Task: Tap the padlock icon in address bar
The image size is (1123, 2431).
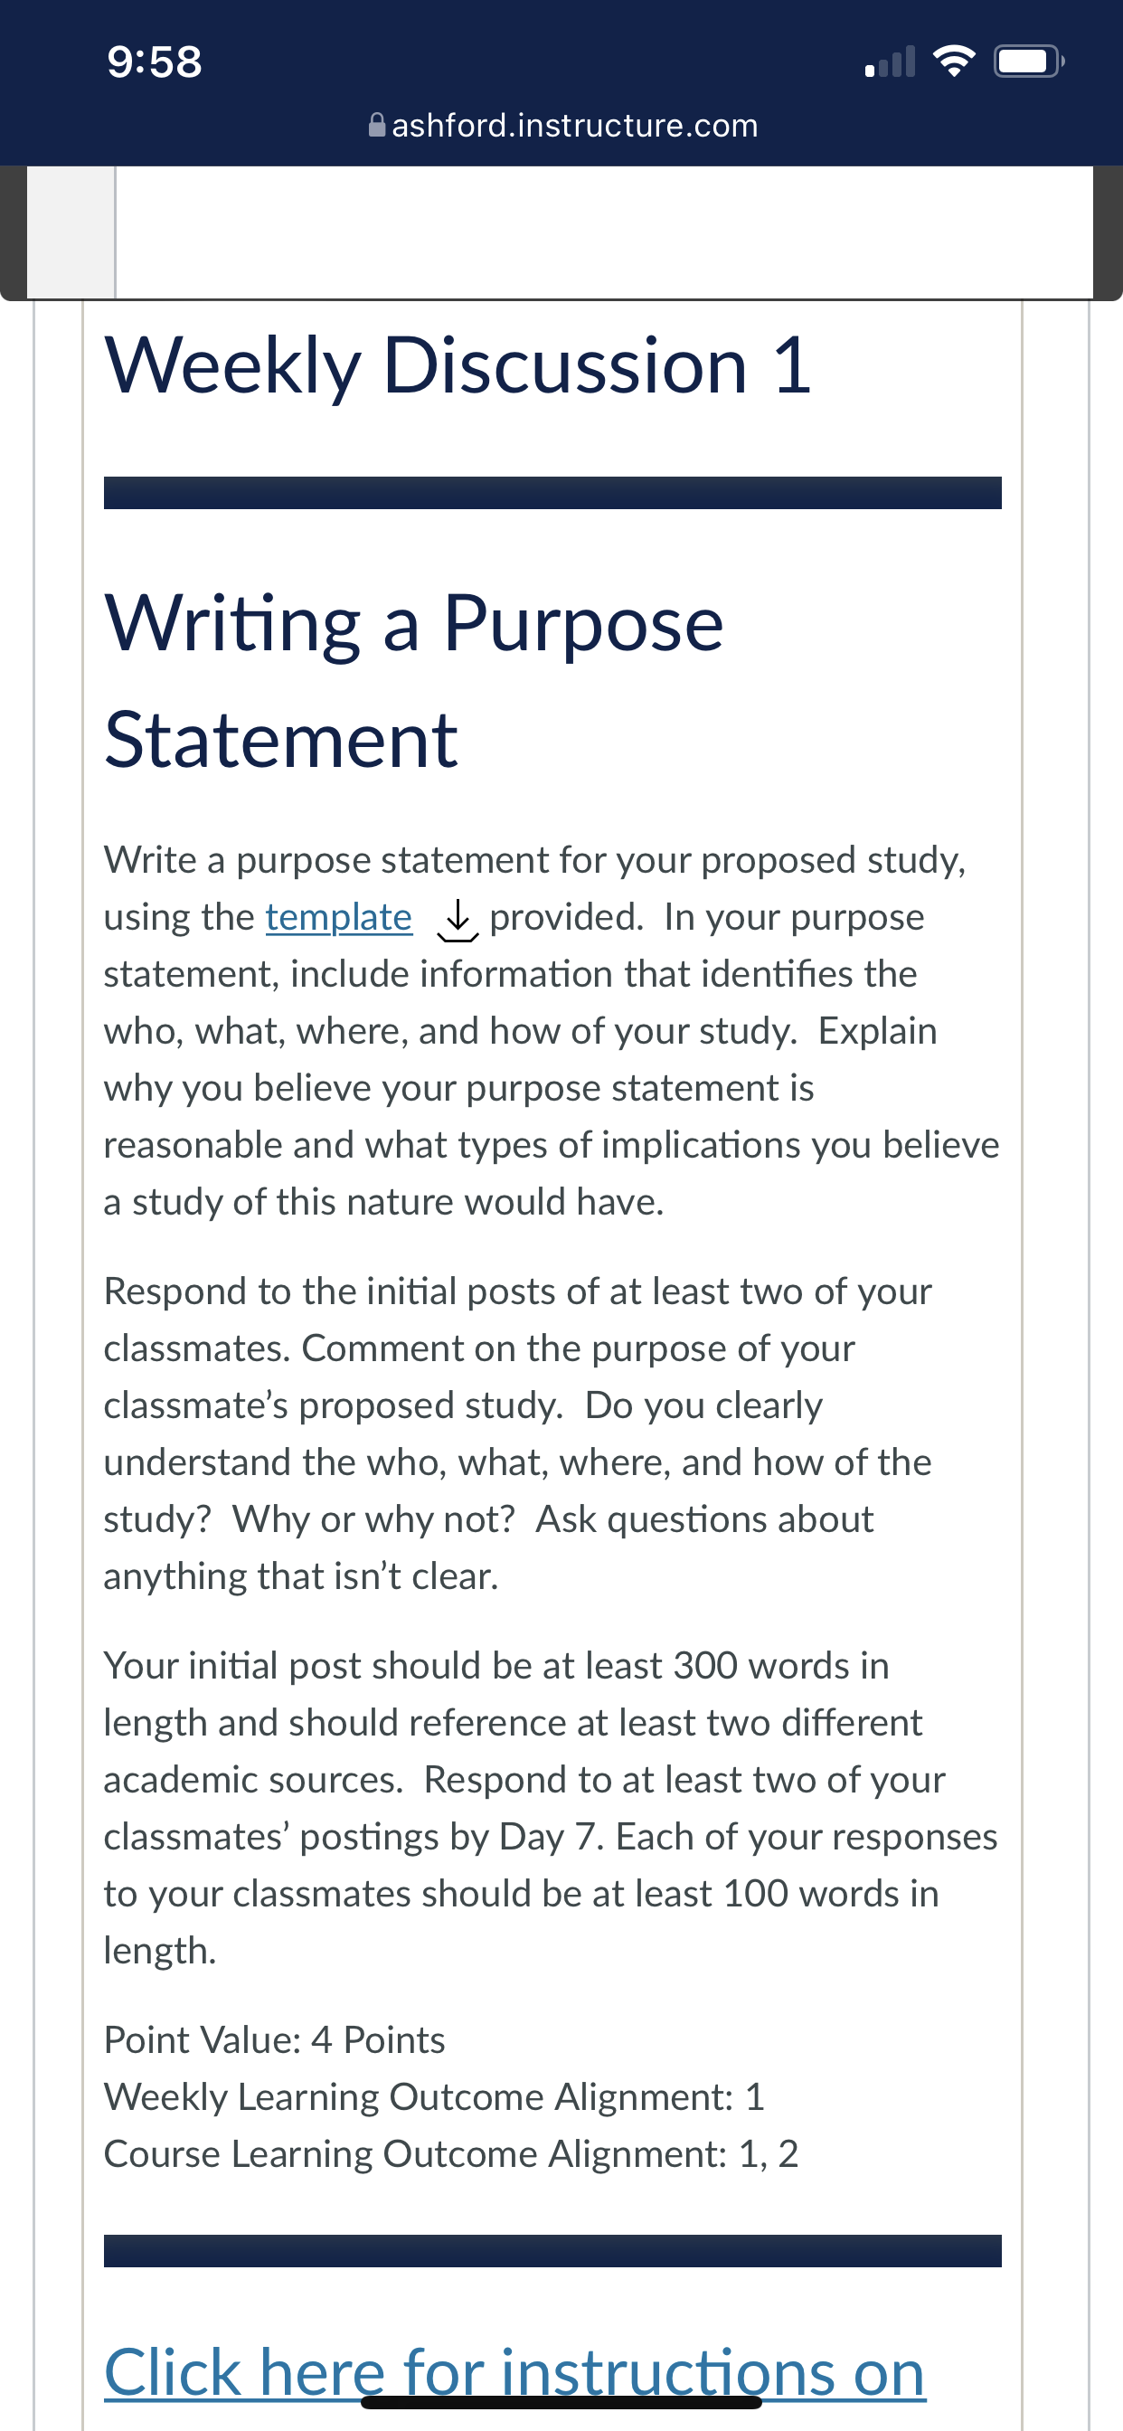Action: [376, 125]
